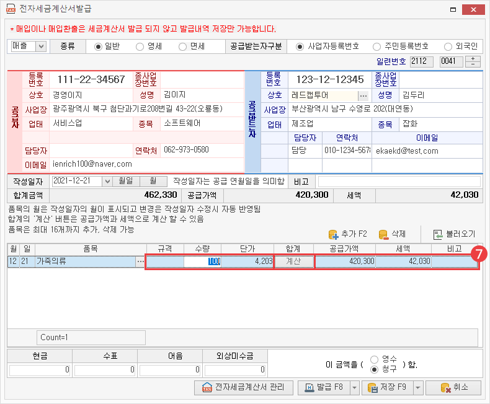Expand the 저장 F9 dropdown arrow
The height and width of the screenshot is (404, 490).
418,387
